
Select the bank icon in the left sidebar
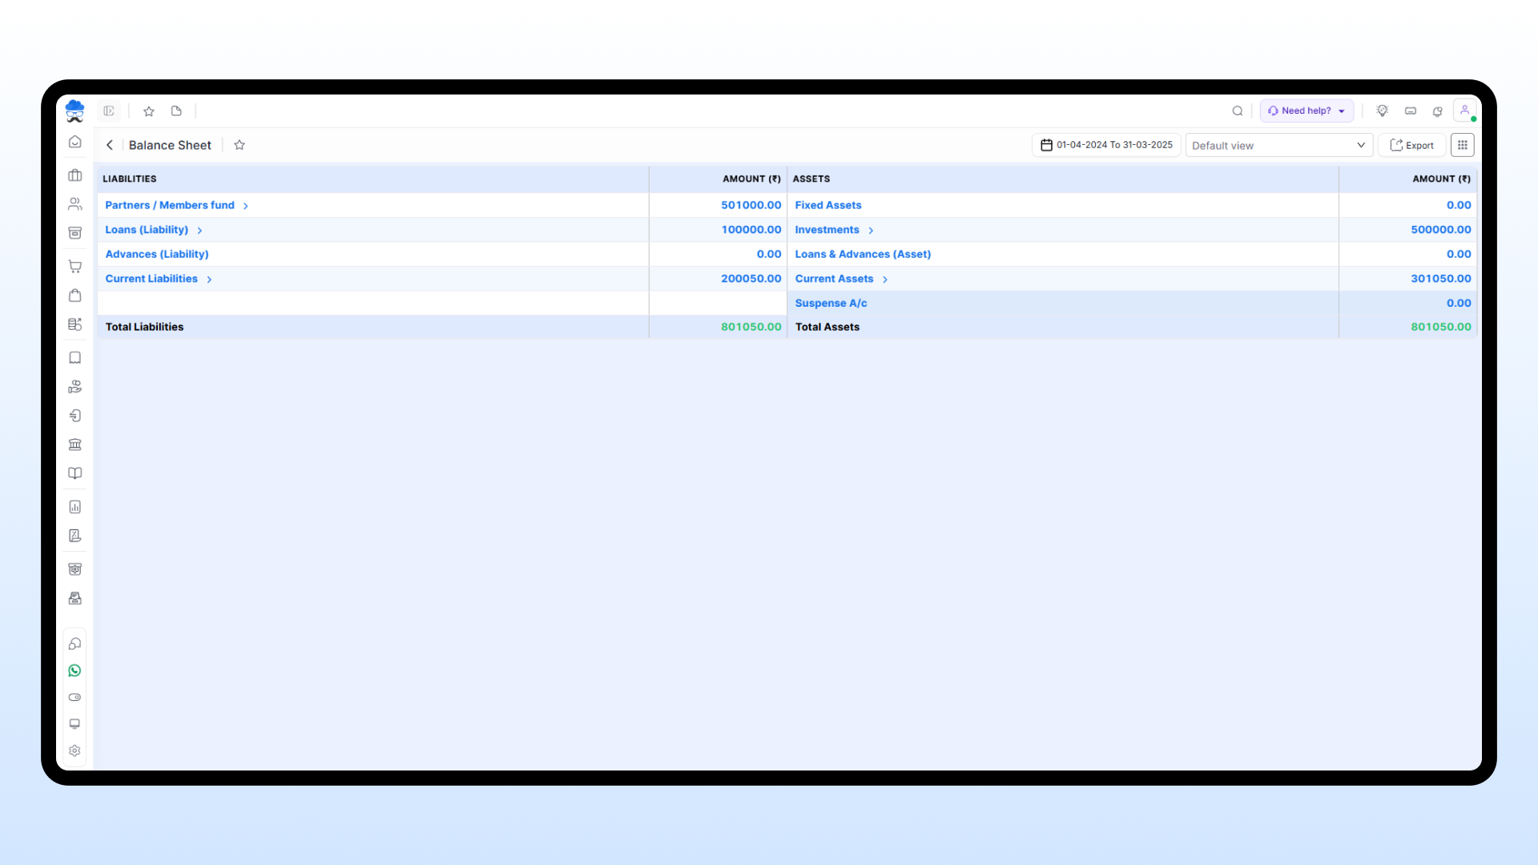click(74, 445)
